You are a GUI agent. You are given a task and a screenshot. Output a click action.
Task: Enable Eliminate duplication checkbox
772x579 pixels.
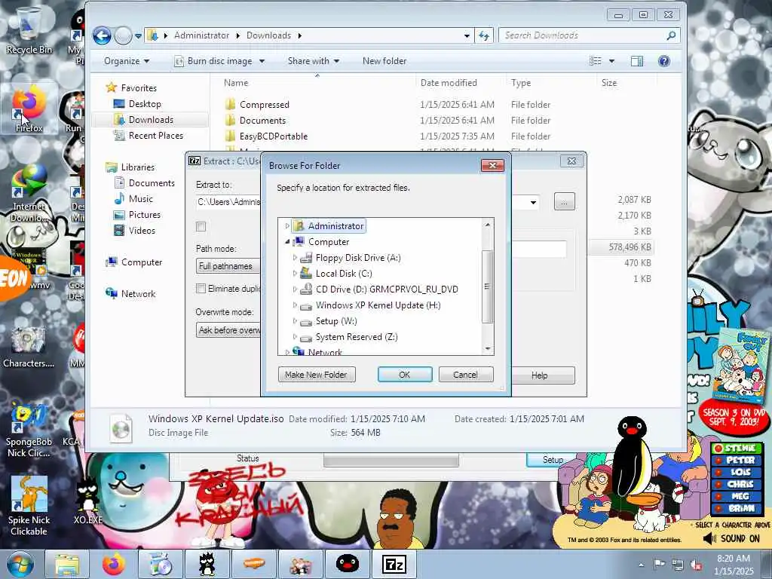coord(201,289)
